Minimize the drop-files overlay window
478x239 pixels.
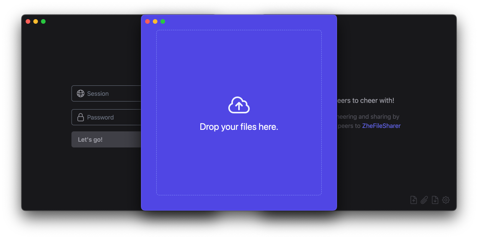(x=155, y=21)
